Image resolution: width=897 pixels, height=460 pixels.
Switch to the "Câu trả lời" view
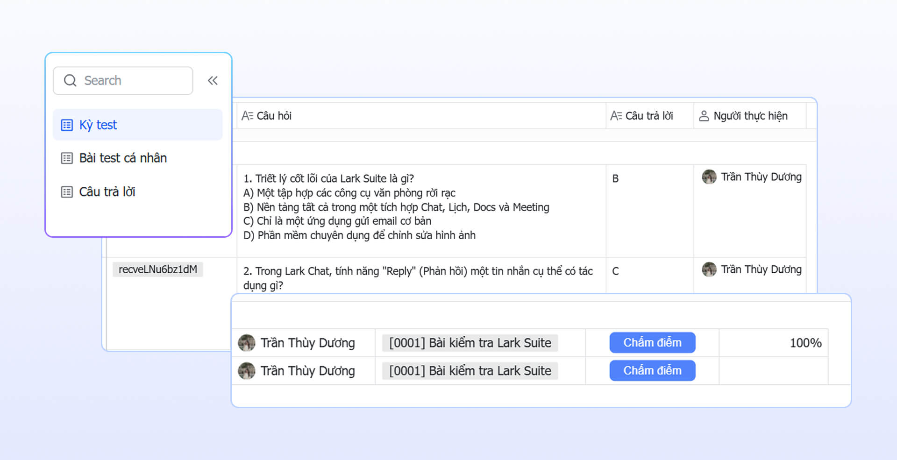click(x=107, y=191)
